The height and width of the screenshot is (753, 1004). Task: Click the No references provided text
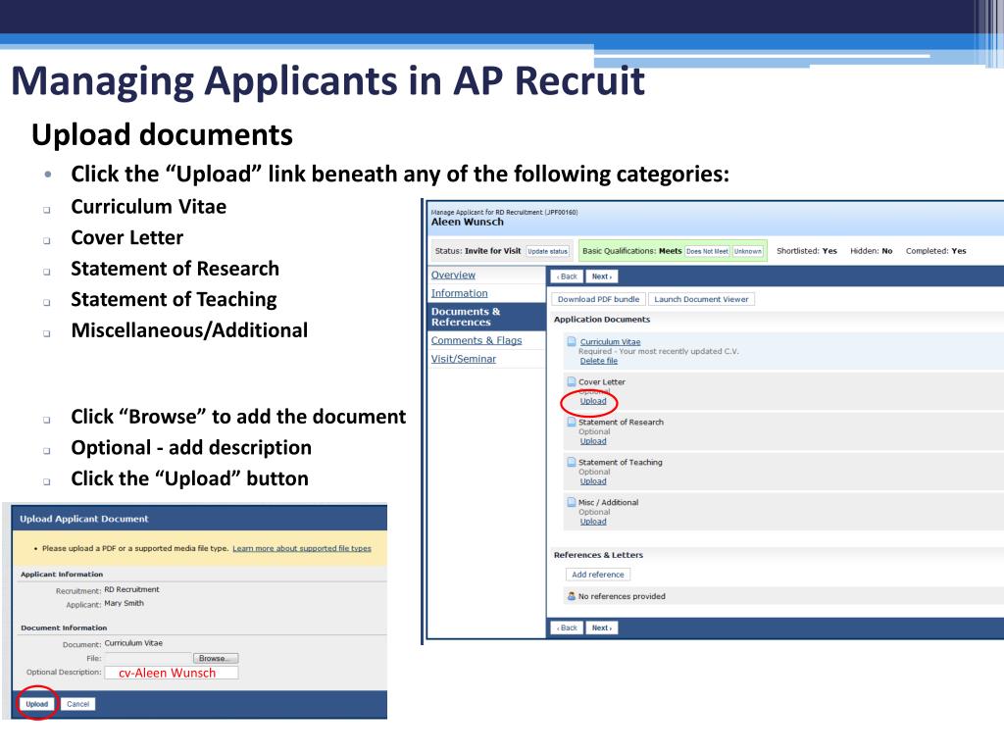pyautogui.click(x=622, y=596)
